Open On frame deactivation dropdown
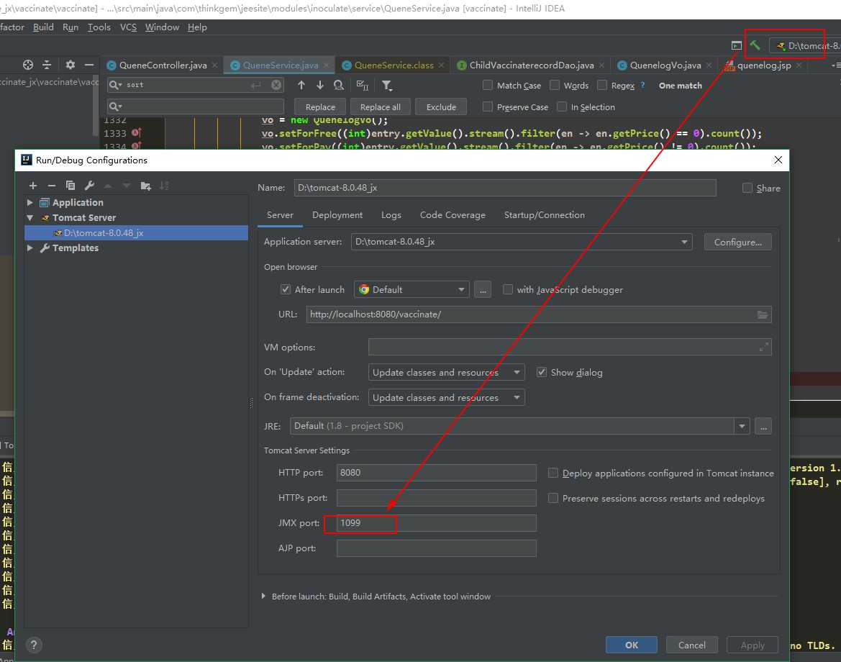Image resolution: width=841 pixels, height=662 pixels. (x=446, y=397)
